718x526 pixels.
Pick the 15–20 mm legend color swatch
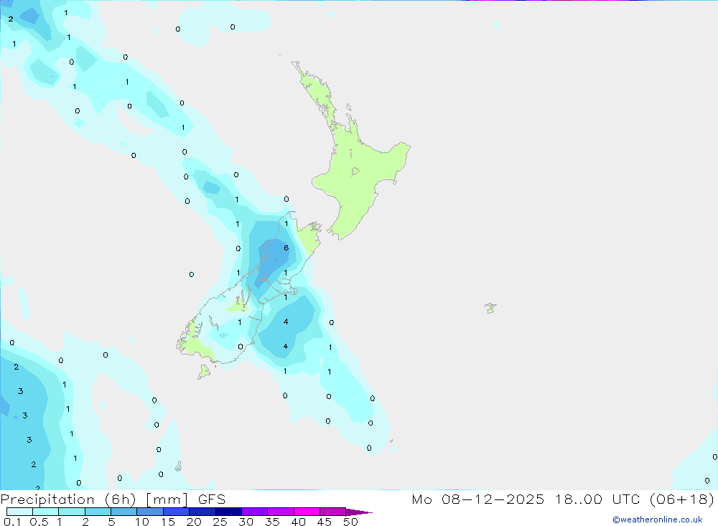point(177,512)
